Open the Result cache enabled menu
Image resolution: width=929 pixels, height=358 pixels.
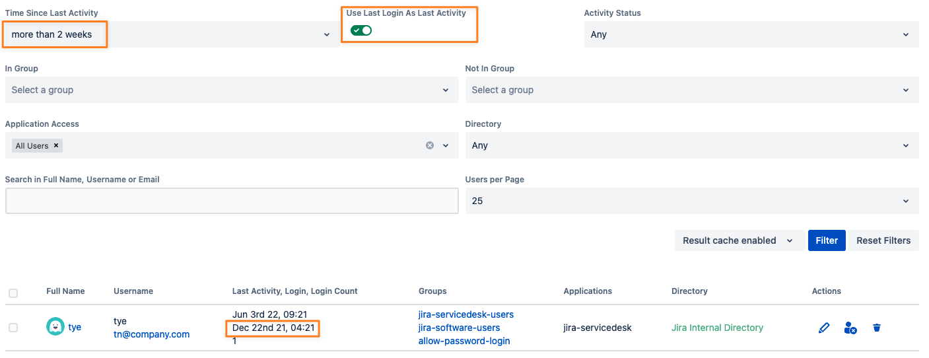coord(738,240)
